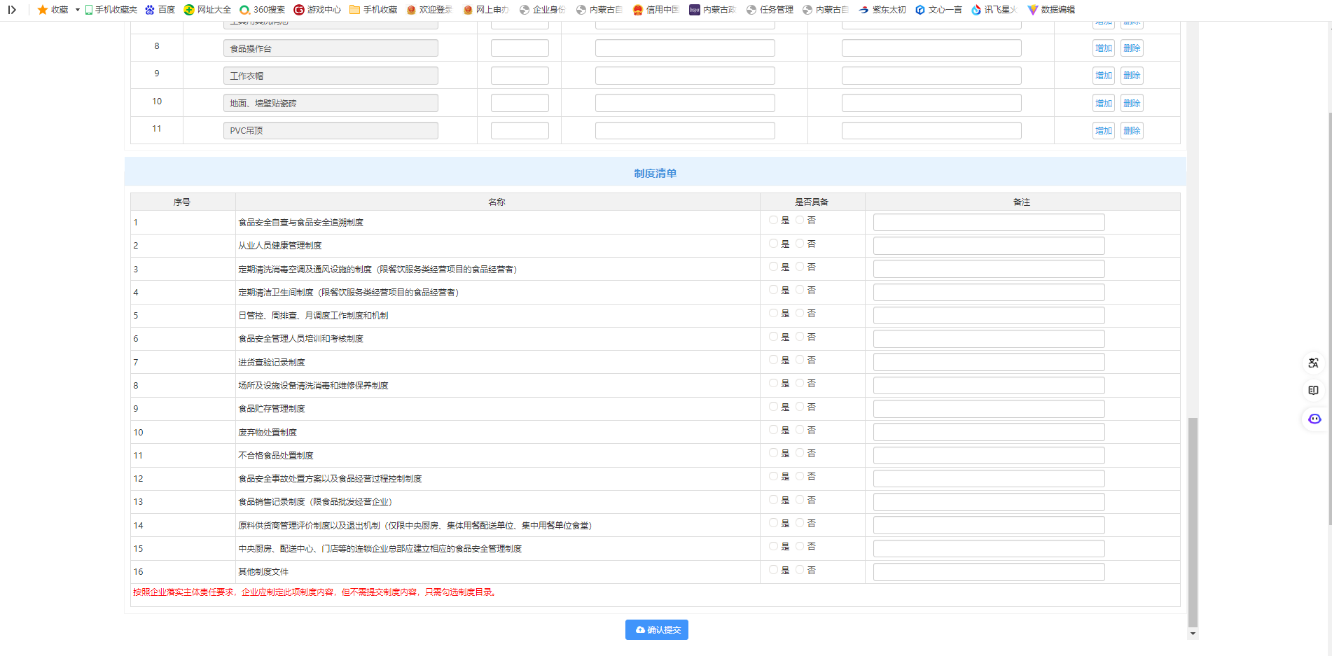Click the scrollbar down arrow at bottom

point(1193,634)
